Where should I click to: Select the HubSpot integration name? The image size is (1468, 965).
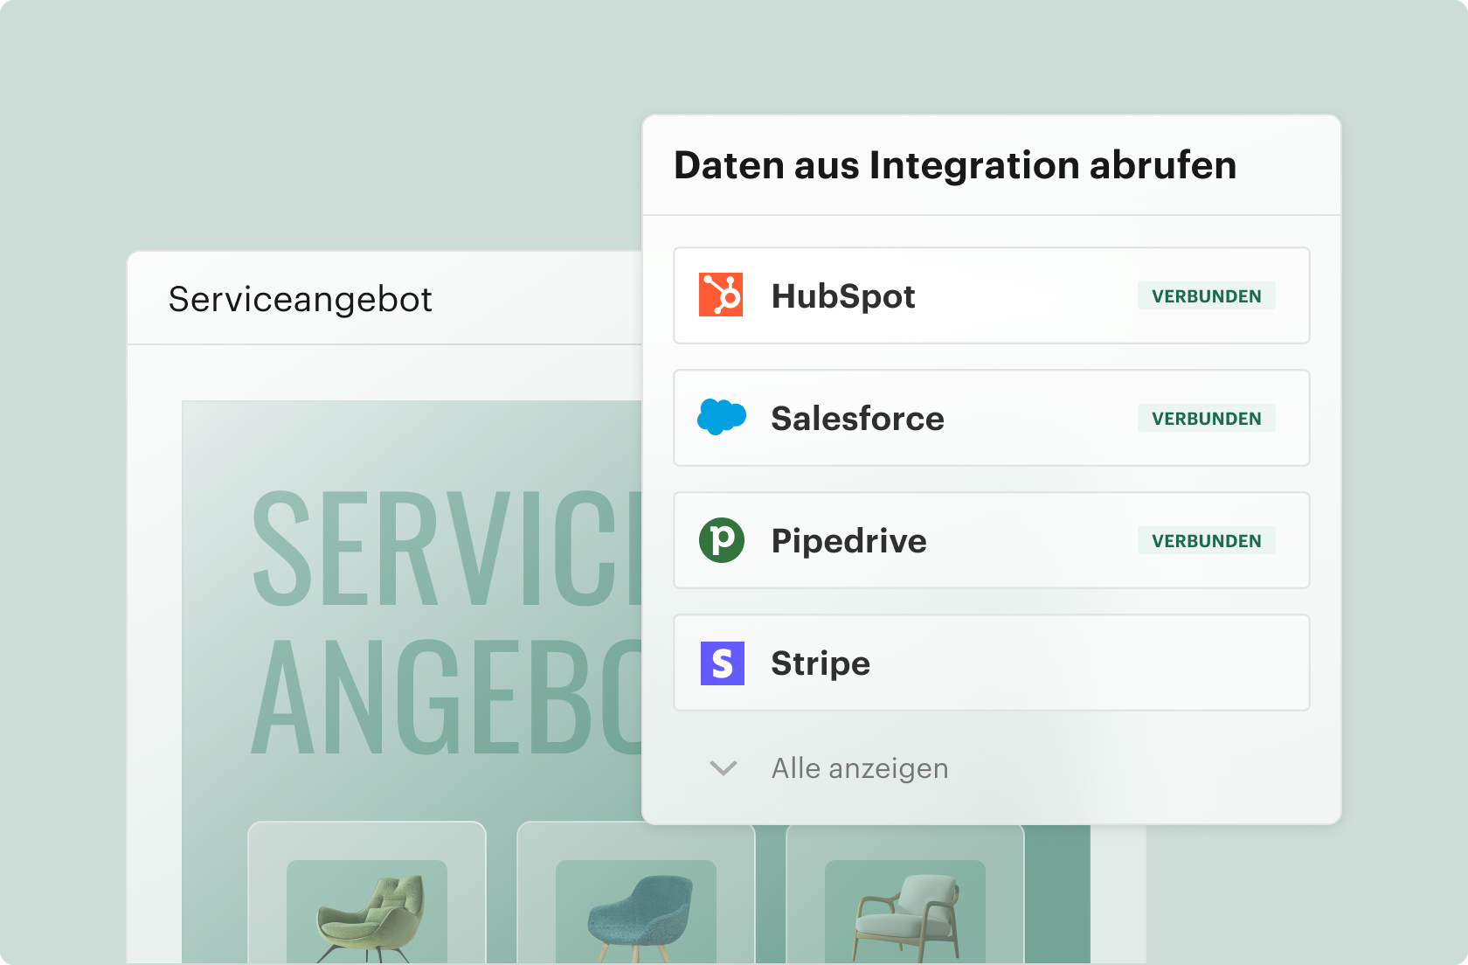[x=843, y=296]
